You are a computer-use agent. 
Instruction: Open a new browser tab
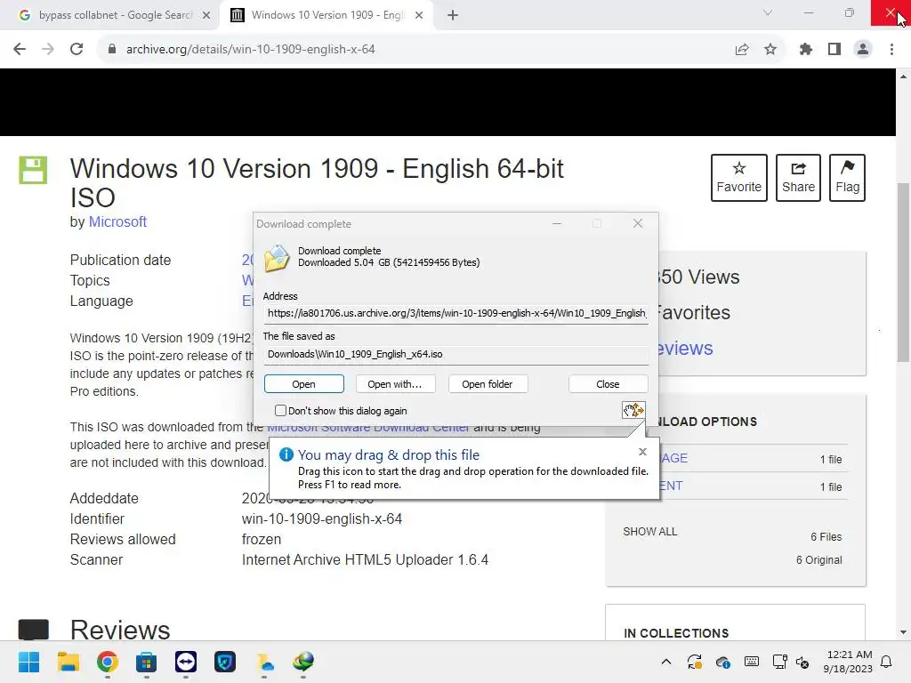tap(453, 15)
